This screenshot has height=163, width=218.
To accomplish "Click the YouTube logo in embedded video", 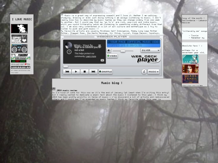I will tap(102, 60).
